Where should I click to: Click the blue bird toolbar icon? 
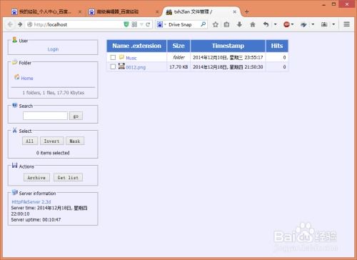[x=303, y=24]
